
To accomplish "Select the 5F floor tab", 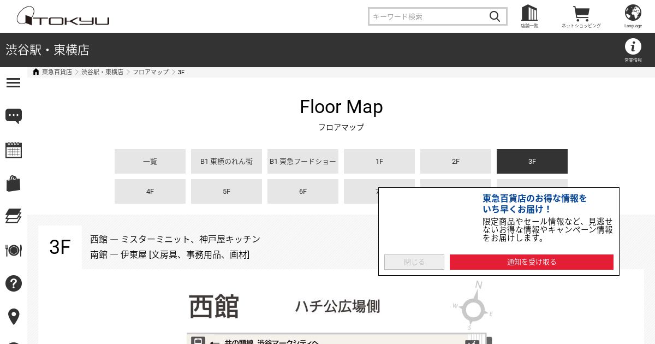I will [x=227, y=192].
